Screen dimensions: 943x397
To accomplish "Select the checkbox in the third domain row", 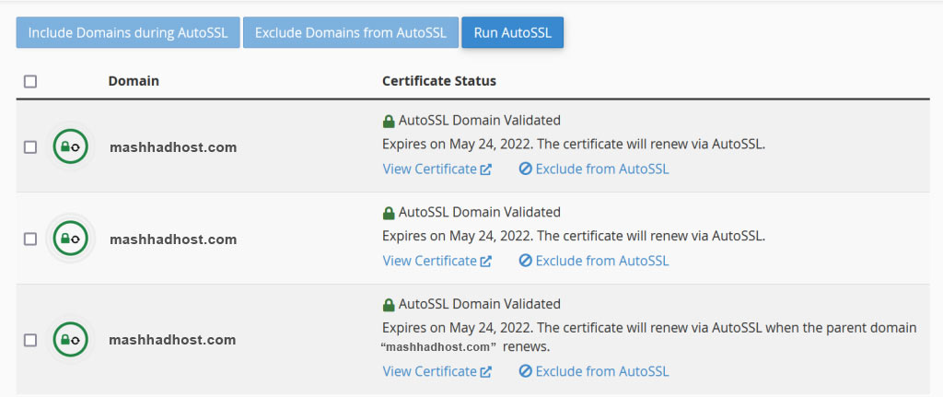I will tap(30, 340).
